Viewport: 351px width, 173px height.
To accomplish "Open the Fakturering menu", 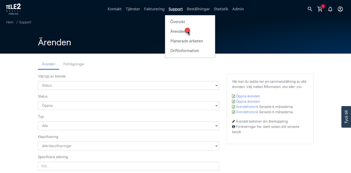I will click(x=154, y=9).
